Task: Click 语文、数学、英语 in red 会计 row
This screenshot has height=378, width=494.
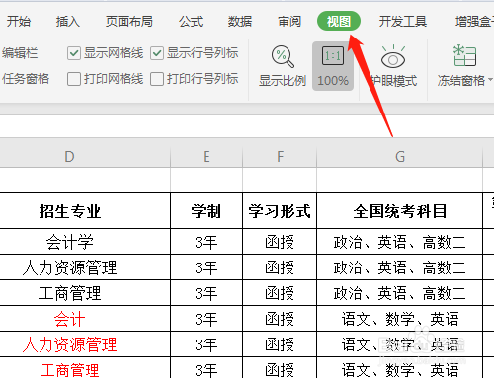Action: tap(400, 319)
